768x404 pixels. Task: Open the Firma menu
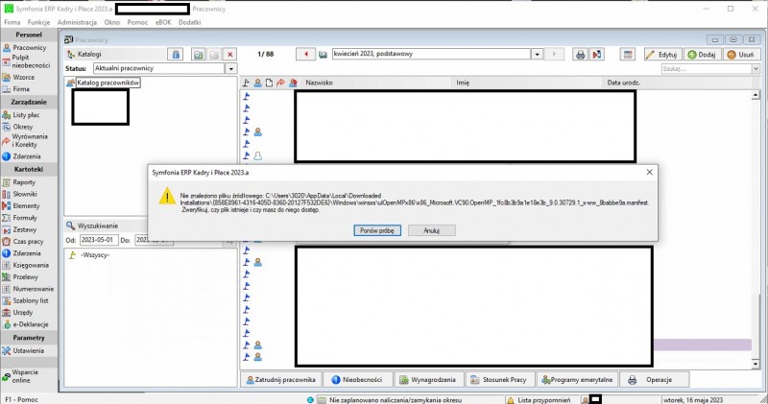pos(12,22)
